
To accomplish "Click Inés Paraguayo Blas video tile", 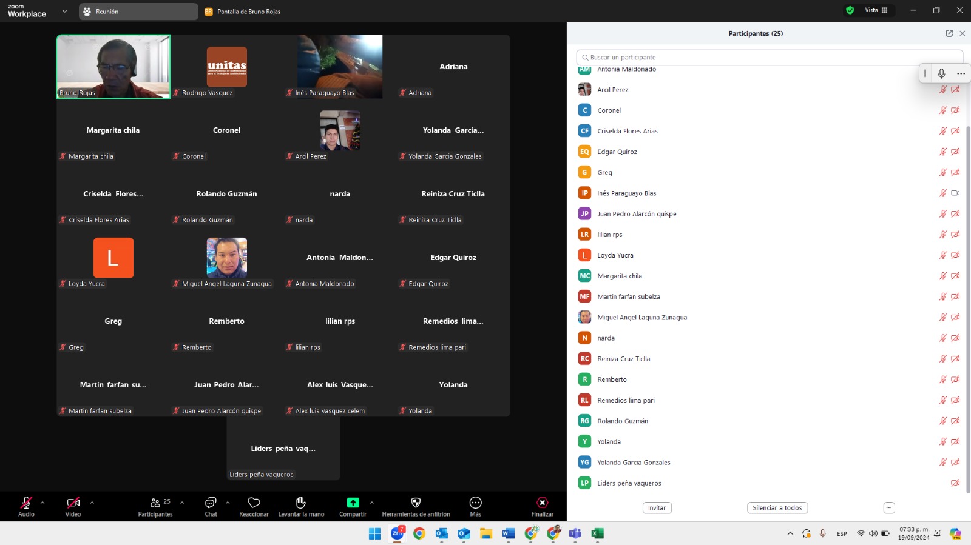I will coord(340,67).
